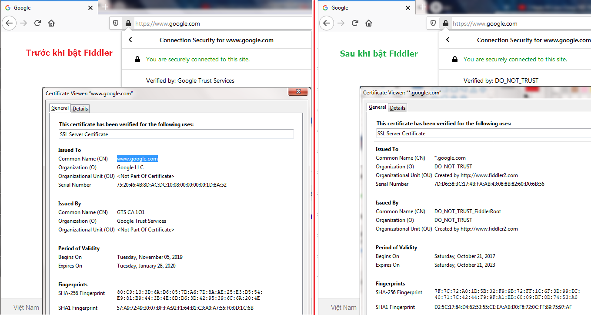The height and width of the screenshot is (315, 591).
Task: Click Begins On Saturday, October 21, 2017
Action: coord(464,256)
